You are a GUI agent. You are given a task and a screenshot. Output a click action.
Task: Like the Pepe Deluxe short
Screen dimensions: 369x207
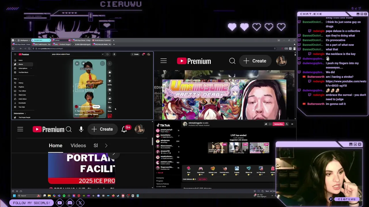coord(110,72)
